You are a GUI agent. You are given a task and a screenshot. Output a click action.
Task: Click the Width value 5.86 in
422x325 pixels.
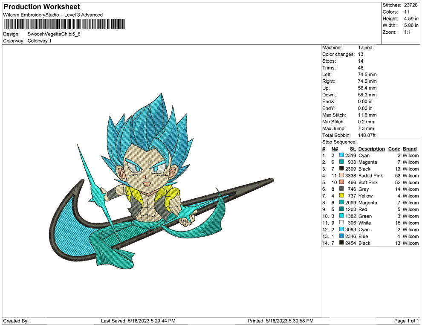tap(411, 25)
